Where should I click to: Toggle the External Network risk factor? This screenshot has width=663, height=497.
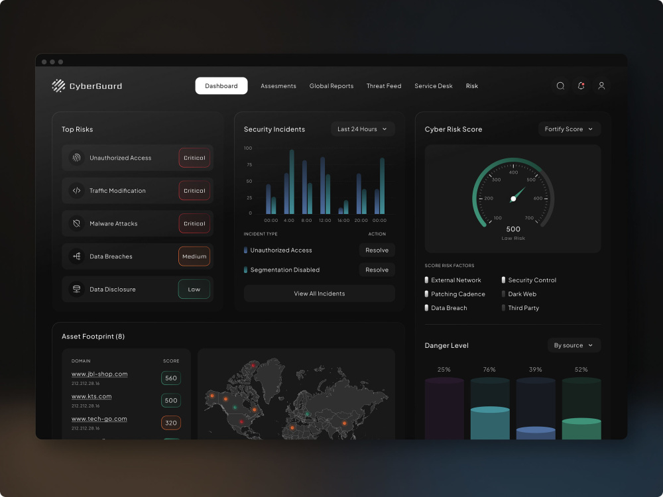426,280
